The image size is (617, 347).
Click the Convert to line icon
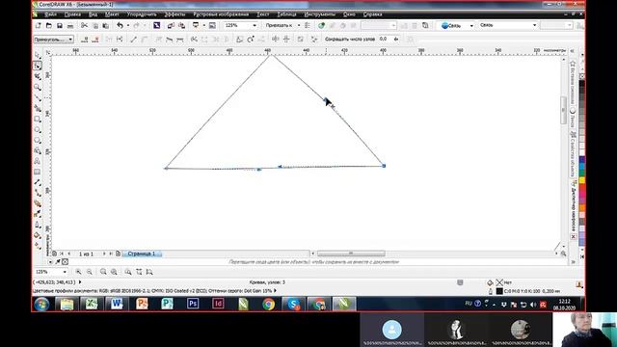[x=133, y=40]
